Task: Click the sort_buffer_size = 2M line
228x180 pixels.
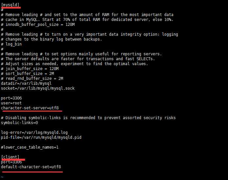Action: pos(28,74)
